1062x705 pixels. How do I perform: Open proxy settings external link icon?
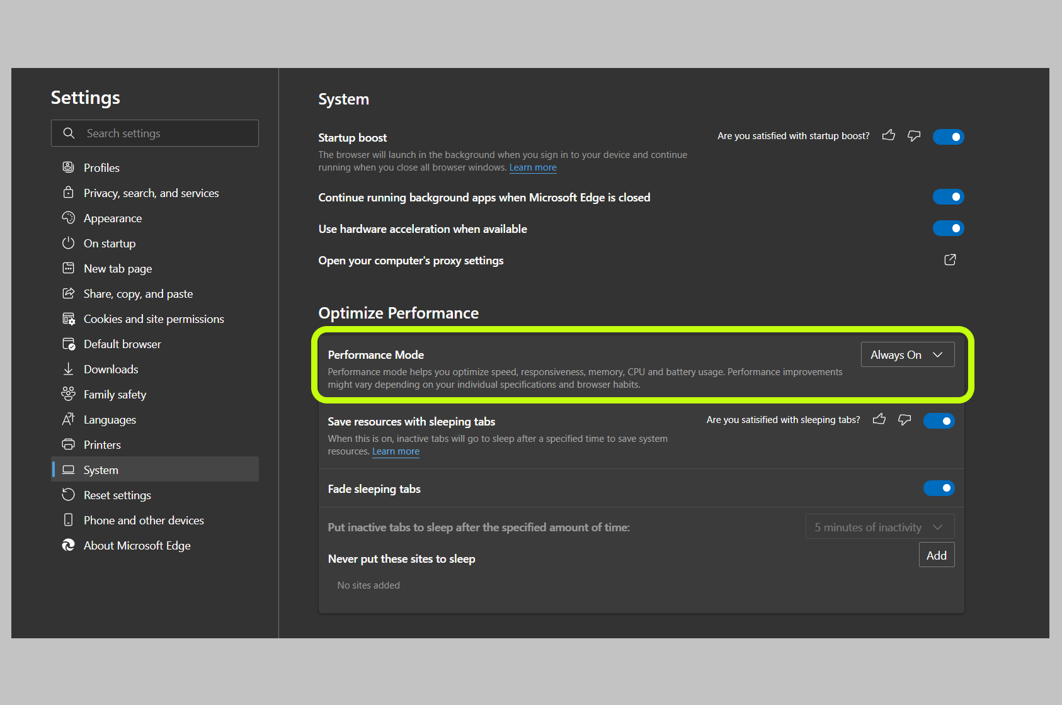click(950, 260)
